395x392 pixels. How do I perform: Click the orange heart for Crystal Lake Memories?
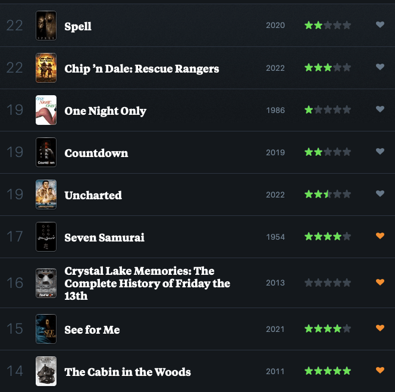[x=380, y=282]
